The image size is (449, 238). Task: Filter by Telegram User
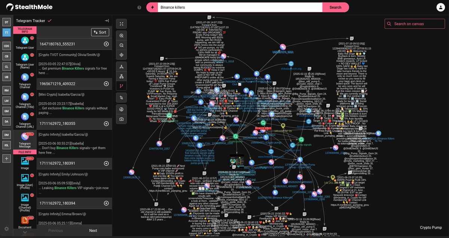[x=25, y=43]
